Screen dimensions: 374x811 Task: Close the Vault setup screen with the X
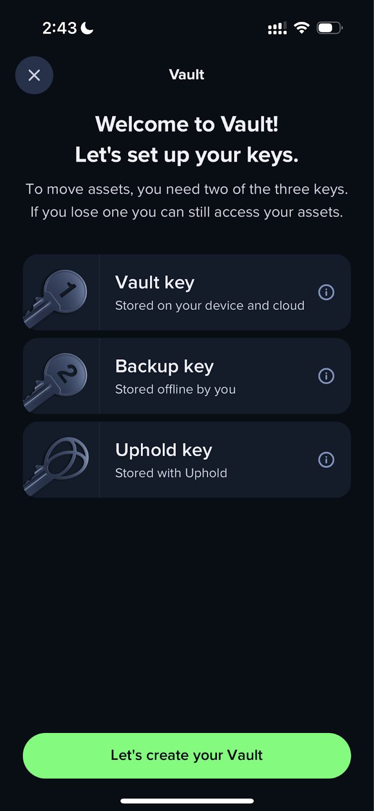(34, 75)
